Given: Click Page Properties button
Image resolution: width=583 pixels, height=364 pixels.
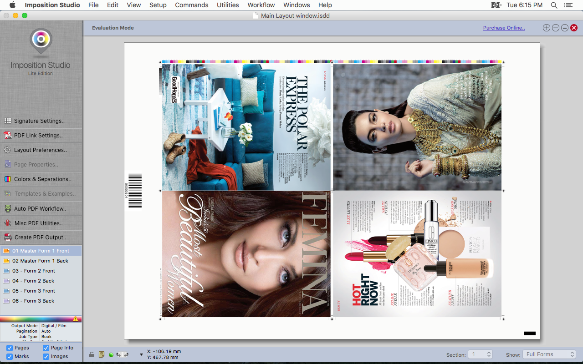Looking at the screenshot, I should point(41,165).
